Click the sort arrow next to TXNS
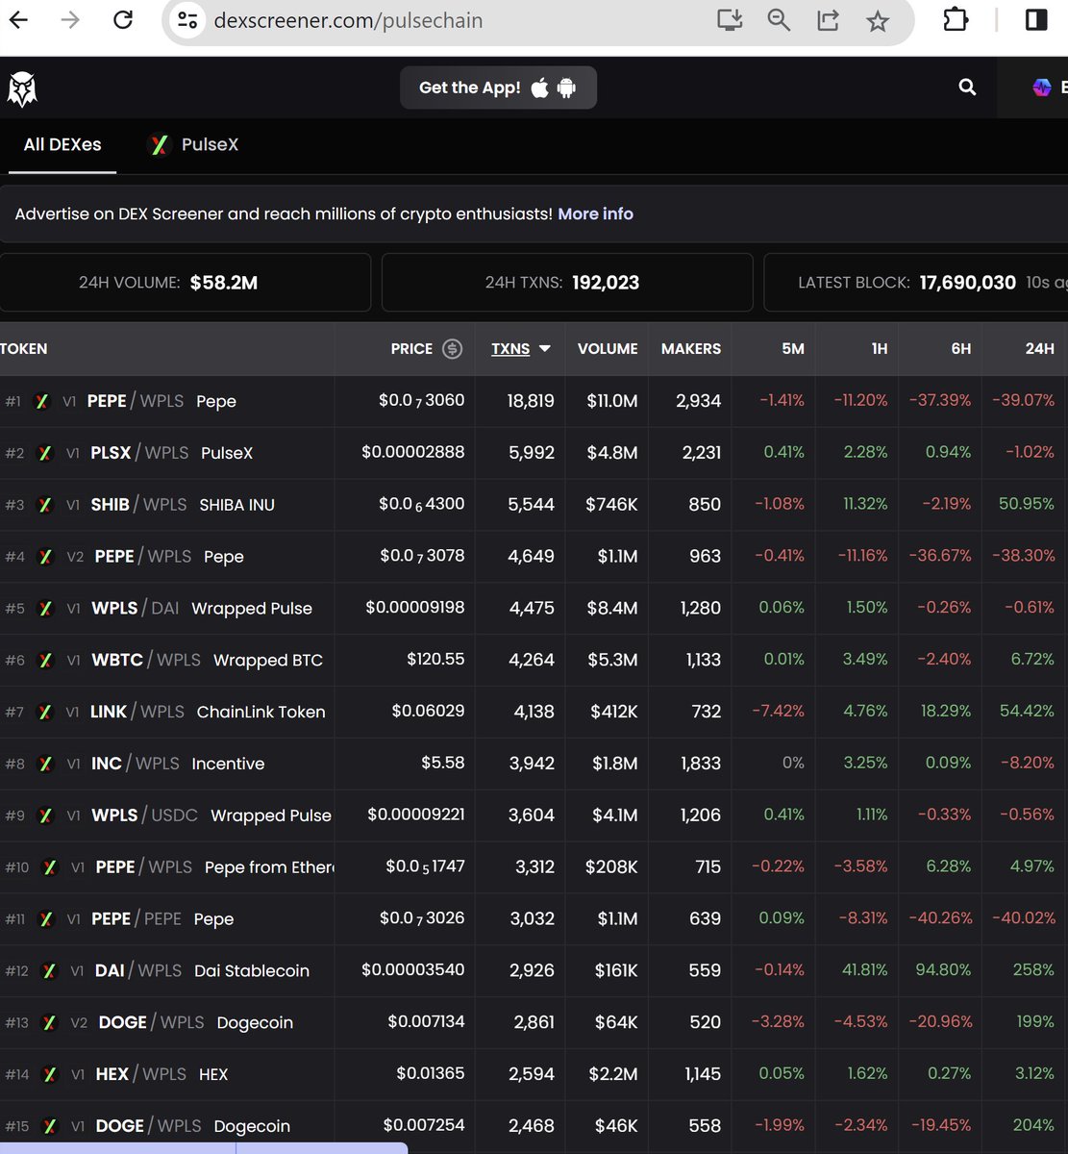The image size is (1068, 1154). tap(545, 349)
